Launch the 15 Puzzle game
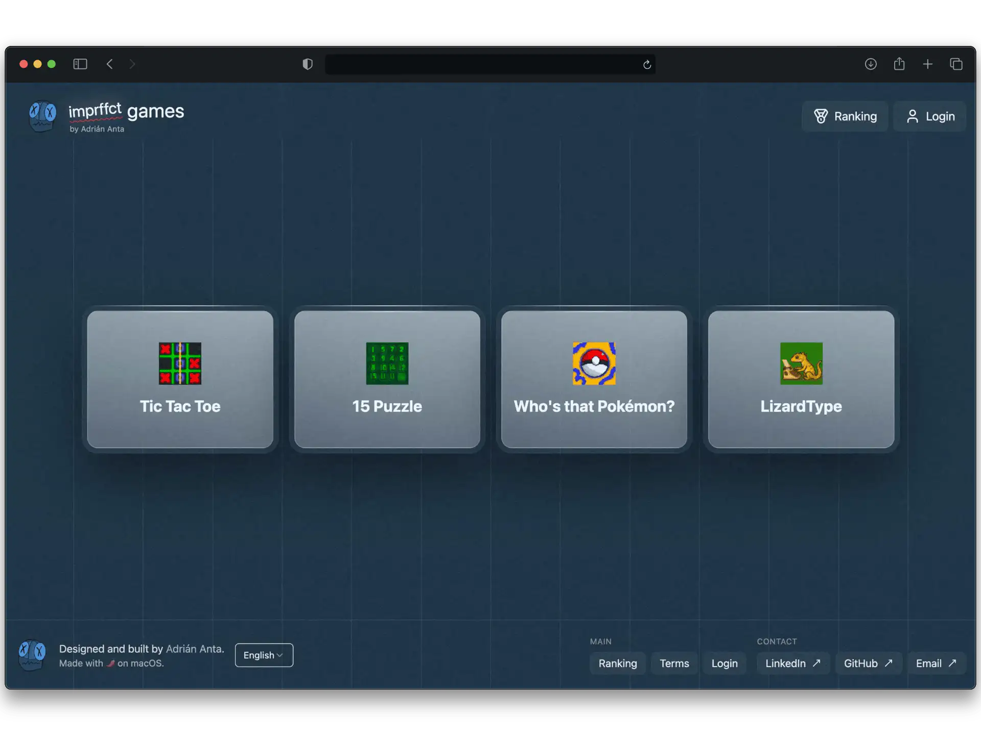981x735 pixels. (387, 380)
